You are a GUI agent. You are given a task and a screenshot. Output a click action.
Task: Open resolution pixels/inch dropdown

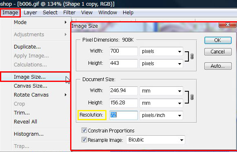point(161,115)
